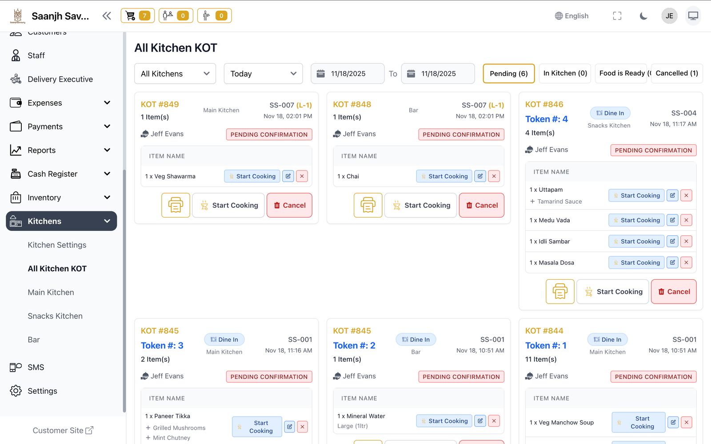Print KOT #846 ticket
This screenshot has height=444, width=711.
[x=560, y=292]
